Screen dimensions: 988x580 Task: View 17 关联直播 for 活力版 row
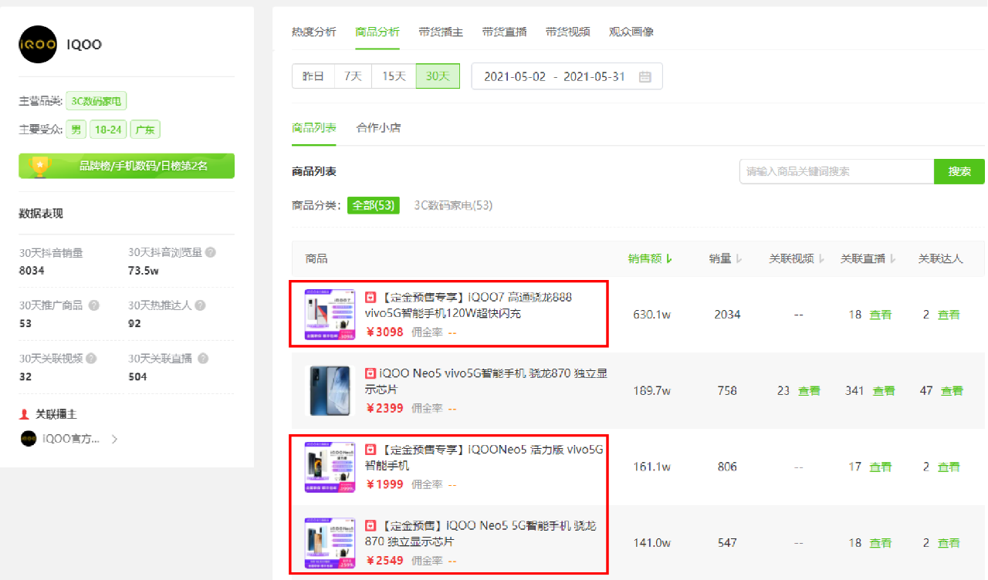point(881,467)
